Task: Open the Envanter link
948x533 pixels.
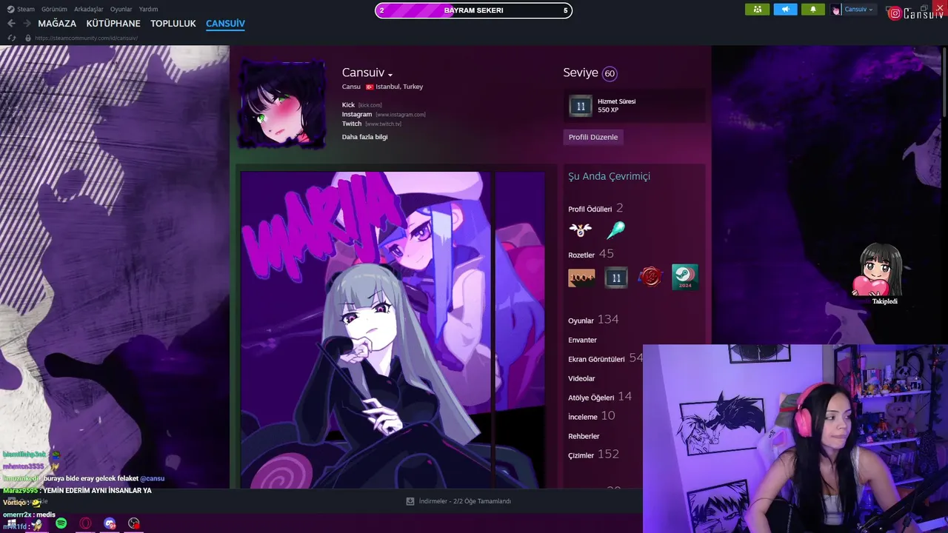Action: click(582, 340)
